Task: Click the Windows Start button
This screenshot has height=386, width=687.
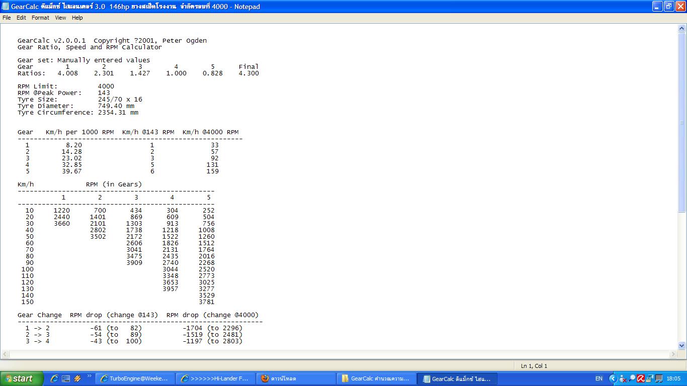Action: 19,378
